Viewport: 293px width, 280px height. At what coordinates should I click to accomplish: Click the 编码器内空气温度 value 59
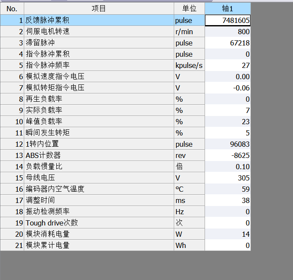(x=228, y=189)
